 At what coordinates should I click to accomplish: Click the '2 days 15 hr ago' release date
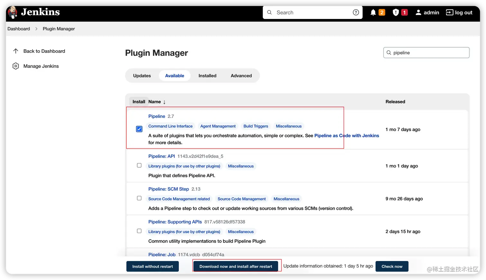403,231
